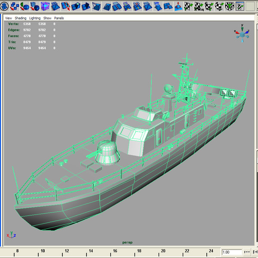Open the View panel menu
Screen dimensions: 258x258
click(8, 19)
